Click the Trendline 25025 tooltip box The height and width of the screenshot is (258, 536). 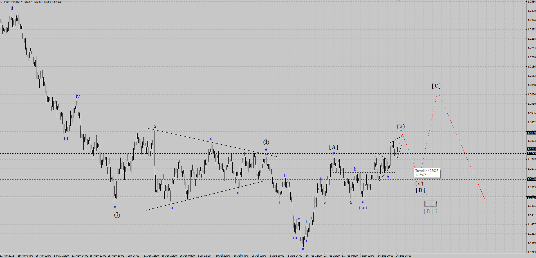(x=427, y=173)
